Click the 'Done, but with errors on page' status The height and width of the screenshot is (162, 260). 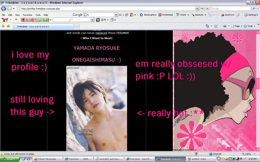click(x=19, y=154)
